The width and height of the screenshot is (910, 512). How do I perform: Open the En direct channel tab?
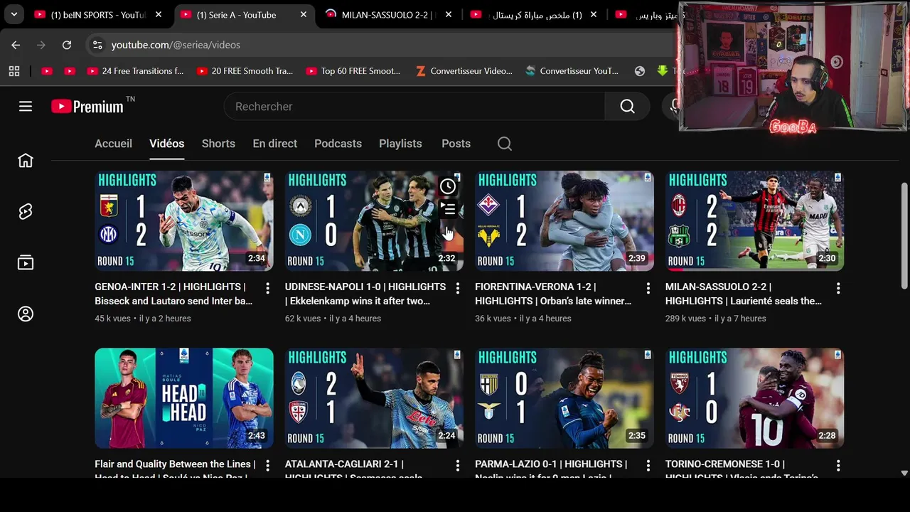[x=275, y=144]
